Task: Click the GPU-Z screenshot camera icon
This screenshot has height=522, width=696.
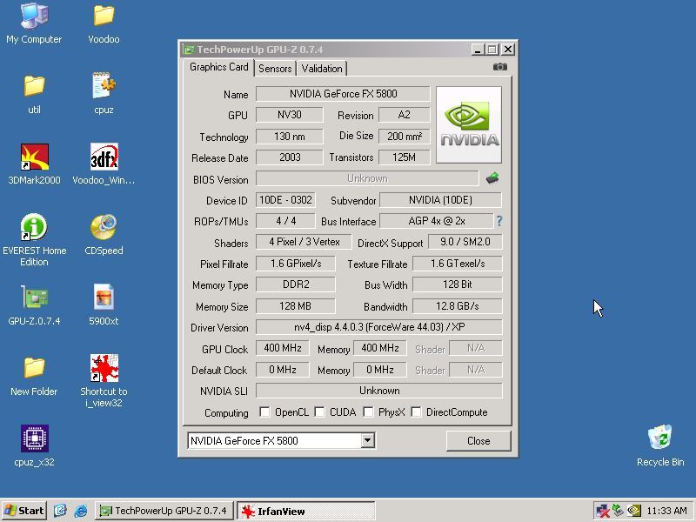Action: pos(499,67)
